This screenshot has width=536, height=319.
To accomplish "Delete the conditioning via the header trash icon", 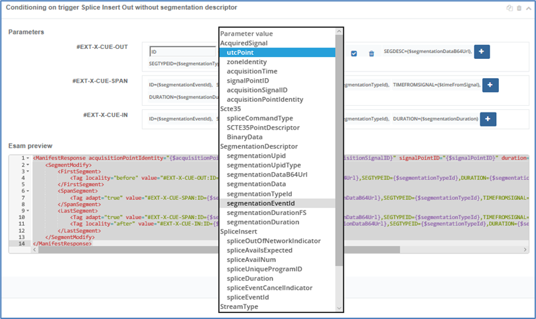I will point(519,8).
